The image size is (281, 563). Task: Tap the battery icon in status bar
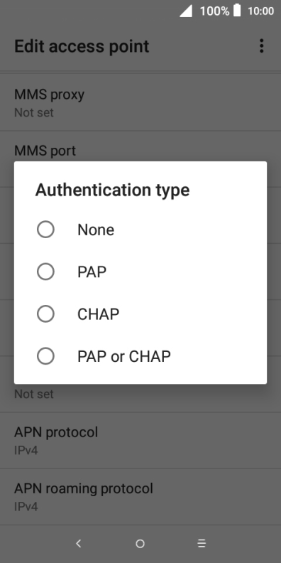(x=237, y=11)
